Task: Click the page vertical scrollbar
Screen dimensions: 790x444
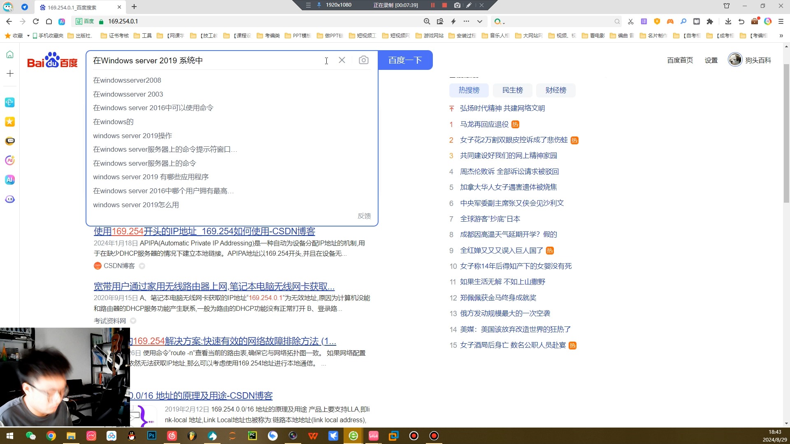Action: pos(786,133)
